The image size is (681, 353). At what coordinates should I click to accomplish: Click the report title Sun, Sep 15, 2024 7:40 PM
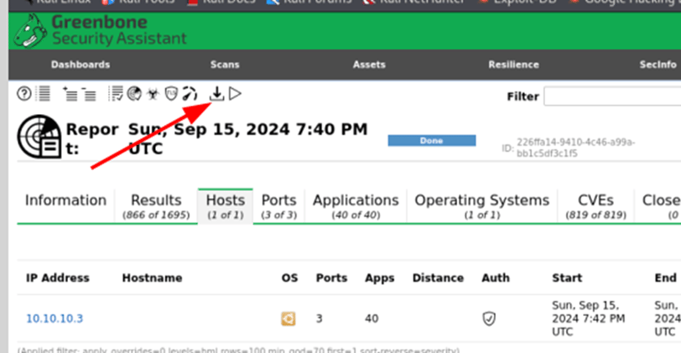coord(247,129)
